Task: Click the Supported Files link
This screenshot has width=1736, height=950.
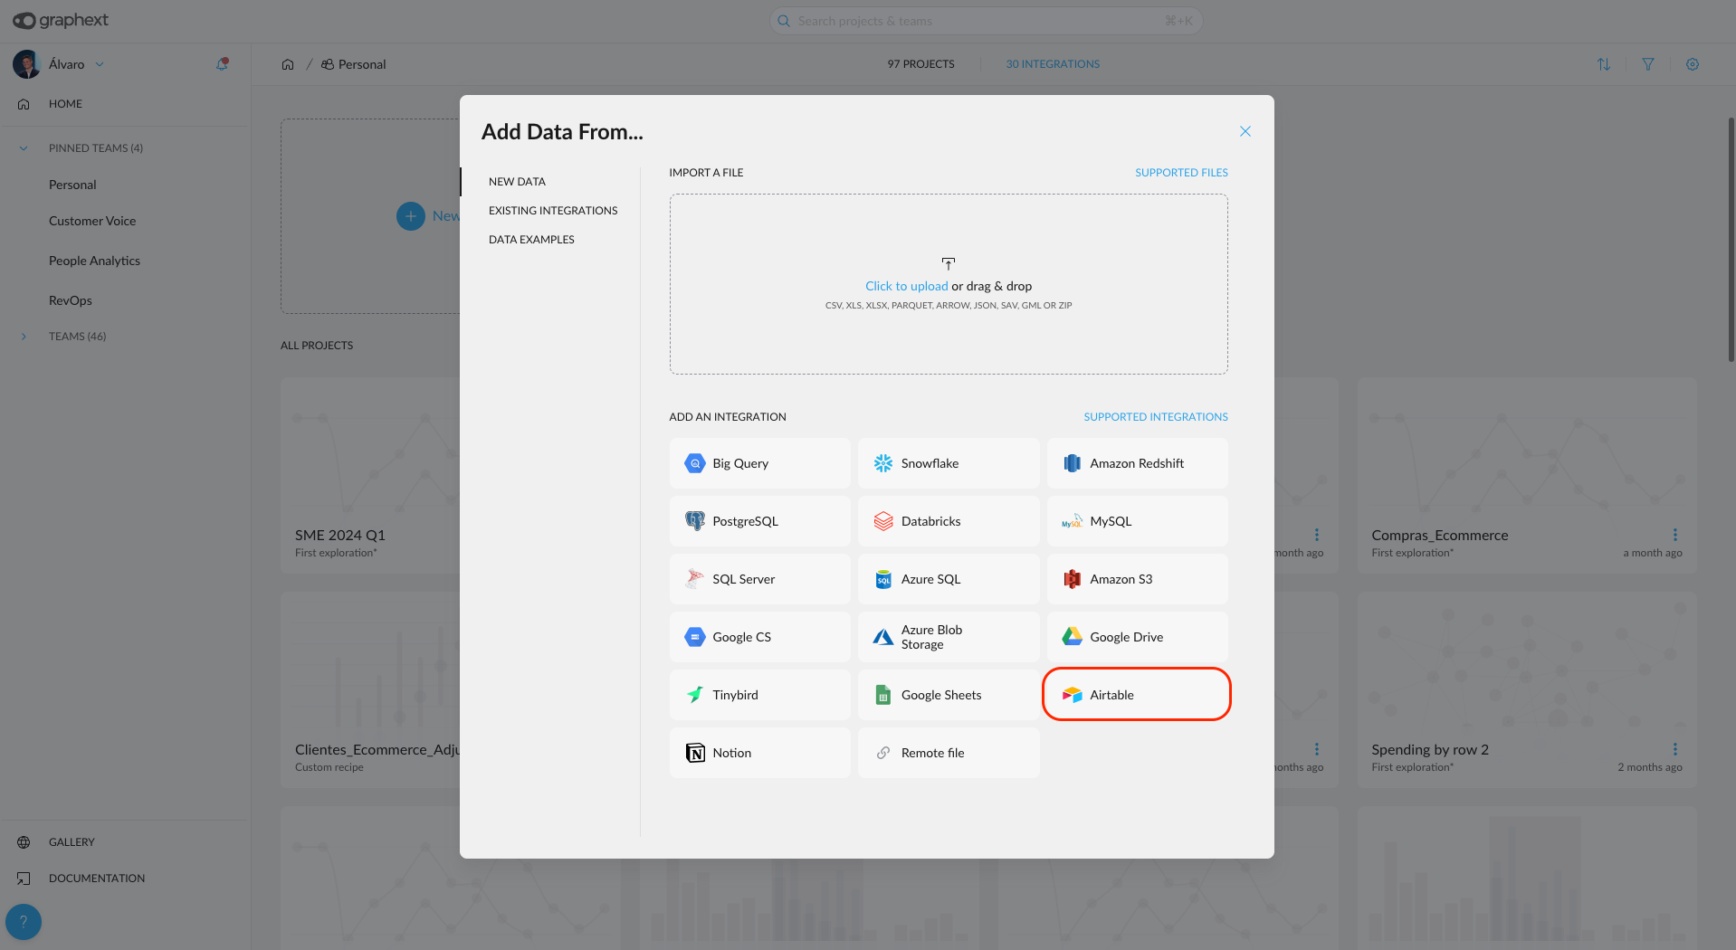Action: click(1181, 173)
